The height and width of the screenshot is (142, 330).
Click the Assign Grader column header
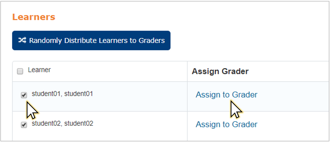220,71
